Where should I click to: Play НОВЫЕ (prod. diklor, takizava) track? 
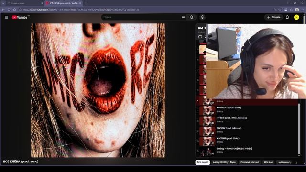tap(231, 118)
